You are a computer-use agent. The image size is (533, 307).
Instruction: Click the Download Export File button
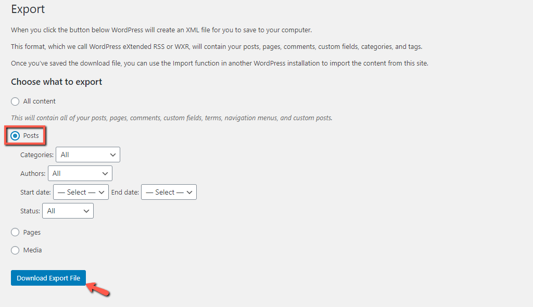pyautogui.click(x=48, y=278)
